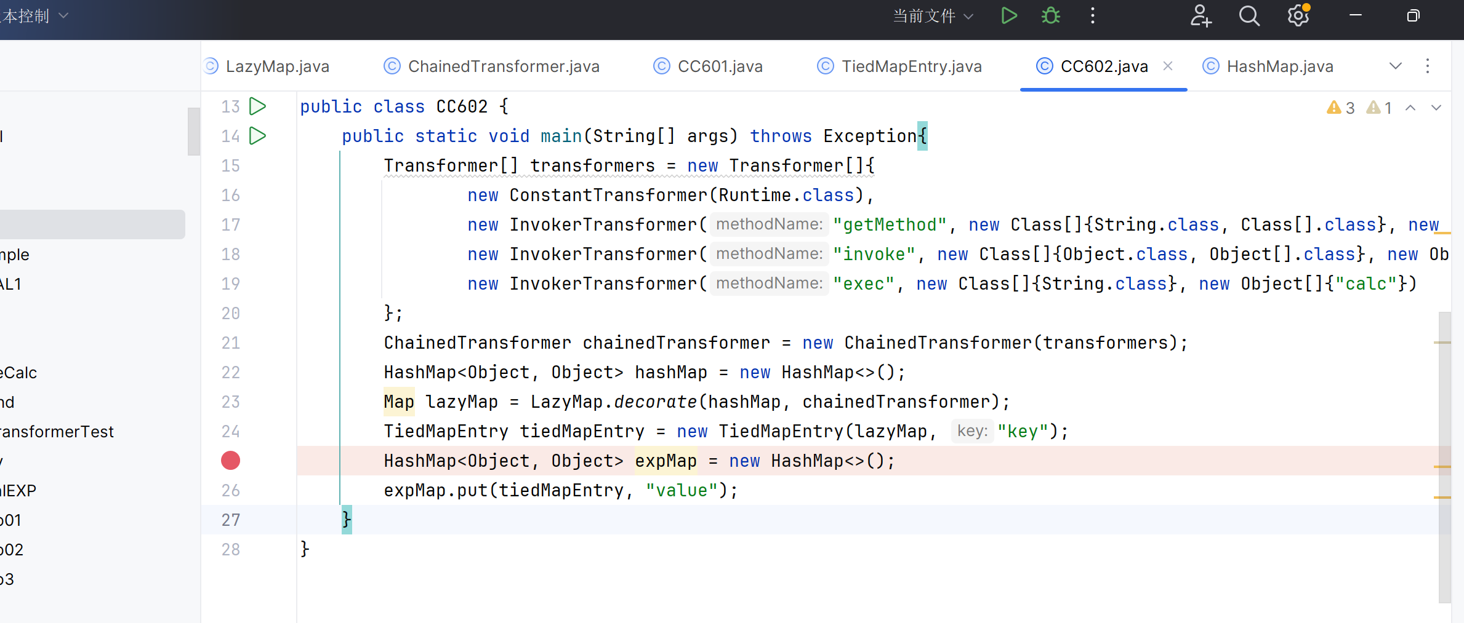Open IDE settings gear icon
Image resolution: width=1464 pixels, height=623 pixels.
[x=1298, y=16]
